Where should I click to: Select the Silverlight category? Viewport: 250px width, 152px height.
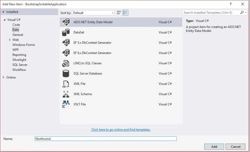tap(19, 60)
